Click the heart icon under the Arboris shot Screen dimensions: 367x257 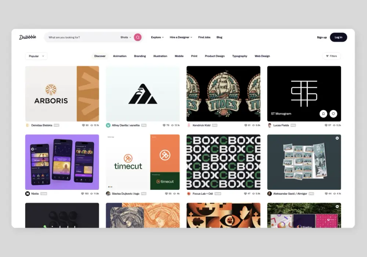(x=83, y=125)
